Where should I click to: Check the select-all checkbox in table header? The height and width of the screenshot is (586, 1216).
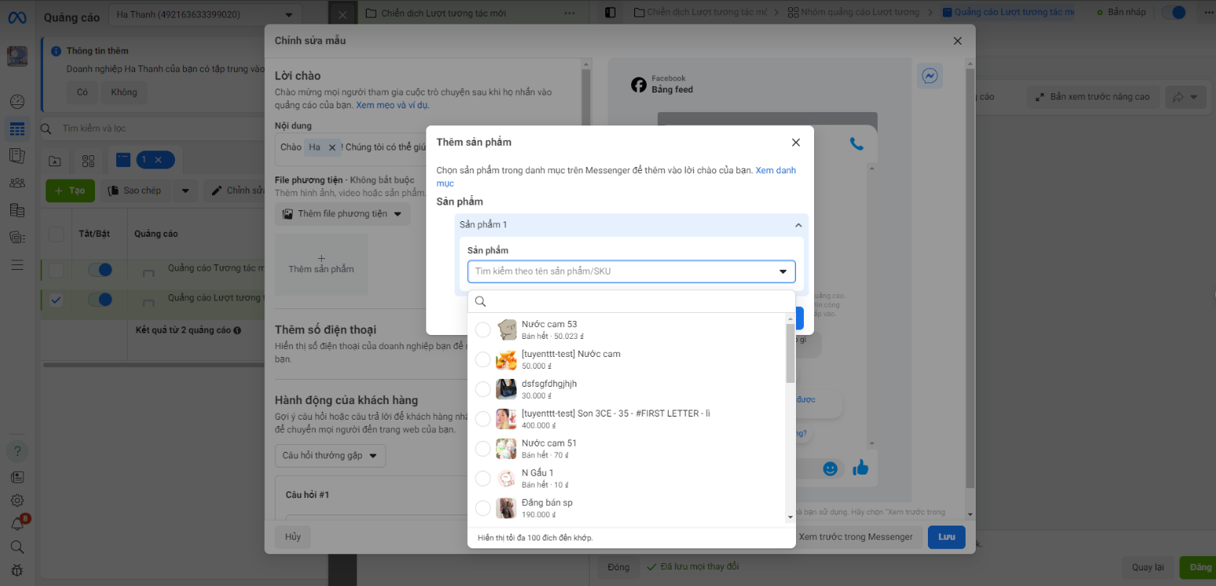[x=57, y=234]
